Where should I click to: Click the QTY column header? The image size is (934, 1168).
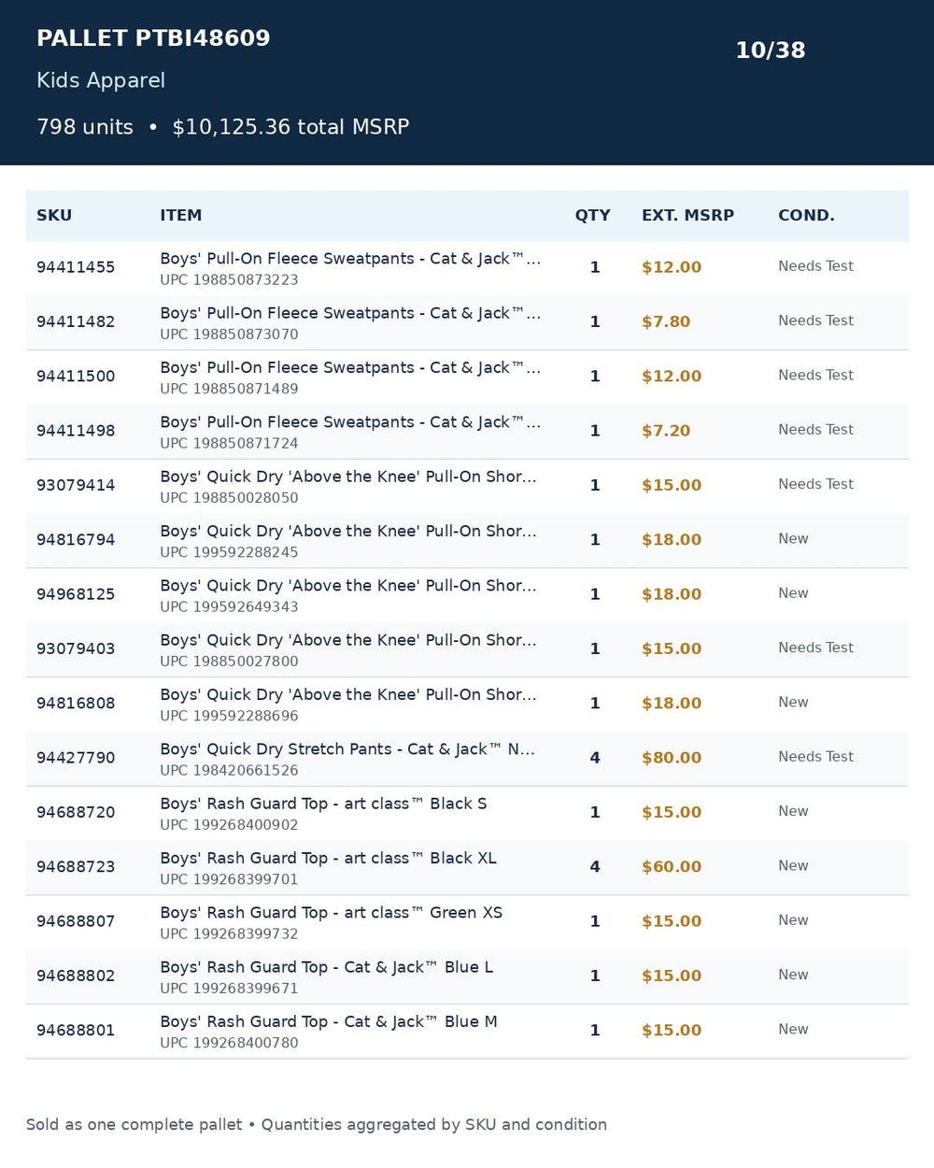(x=592, y=215)
